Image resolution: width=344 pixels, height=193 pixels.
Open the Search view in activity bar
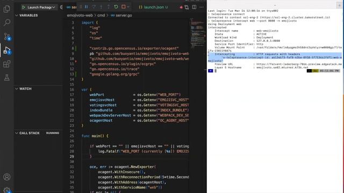(7, 23)
